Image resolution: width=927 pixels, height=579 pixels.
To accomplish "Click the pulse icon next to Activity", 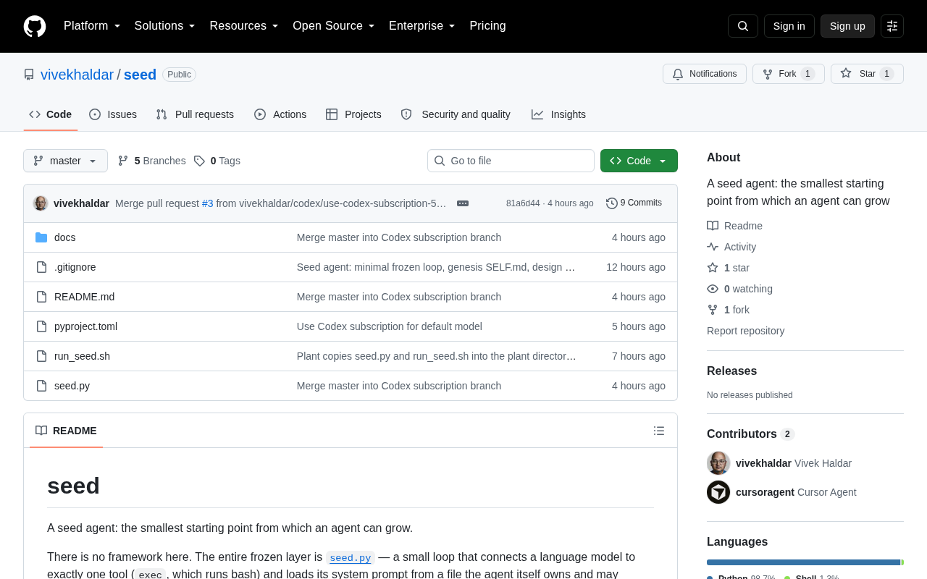I will 713,247.
